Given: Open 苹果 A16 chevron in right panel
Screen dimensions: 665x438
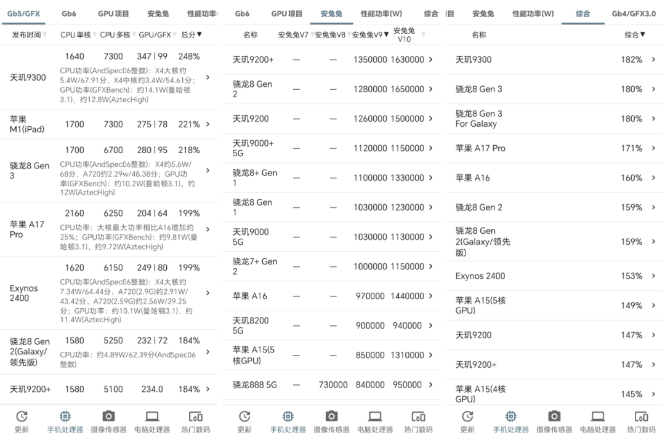Looking at the screenshot, I should pos(653,178).
